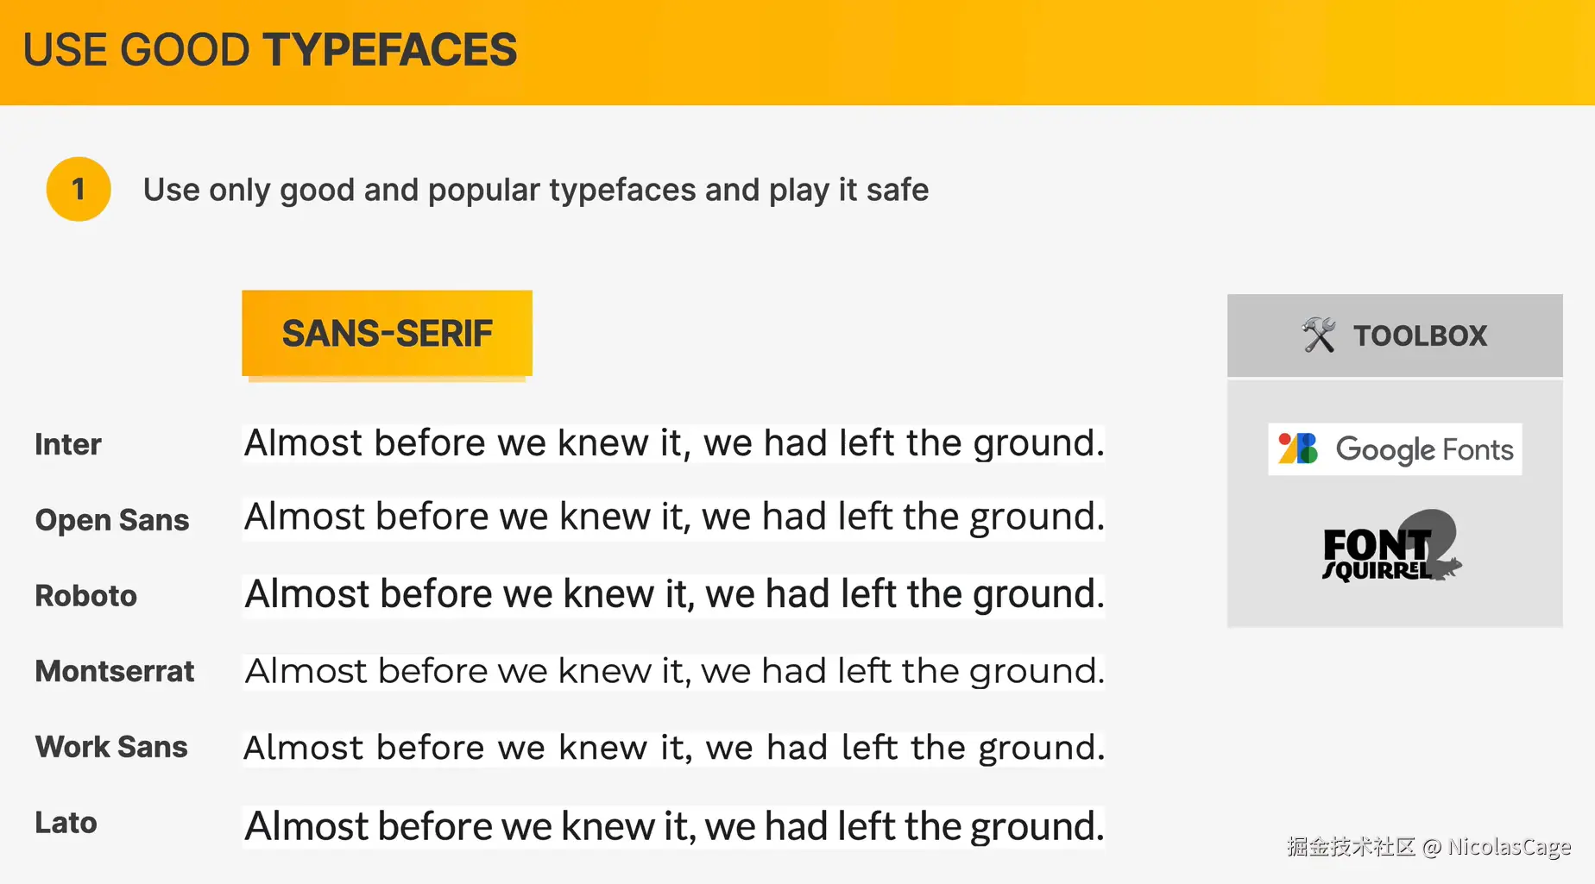Select the SANS-SERIF yellow label

(x=387, y=333)
